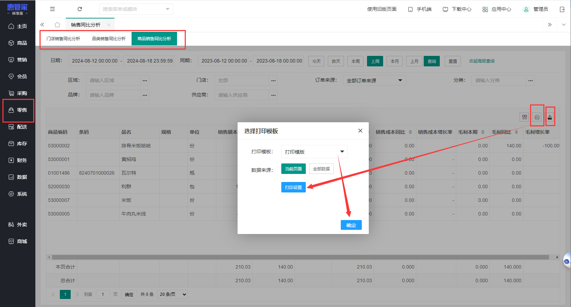Screen dimensions: 571x307
Task: Click the 重置 reset button
Action: coord(453,61)
